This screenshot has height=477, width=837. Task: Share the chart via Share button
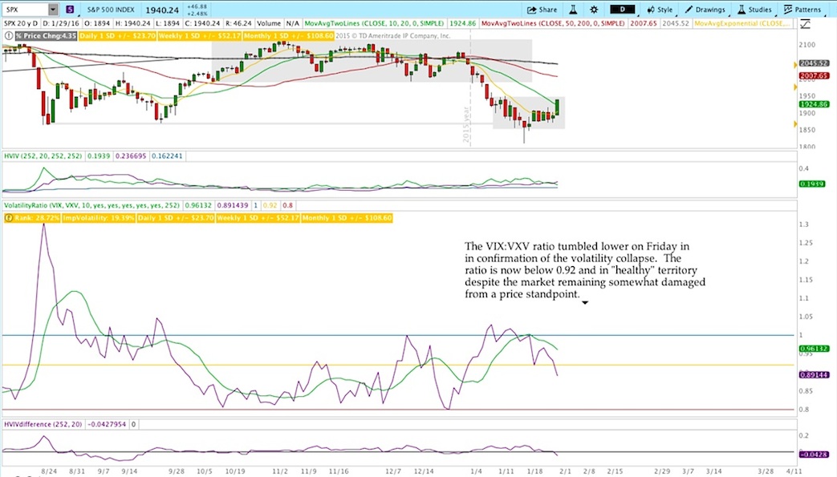click(542, 10)
